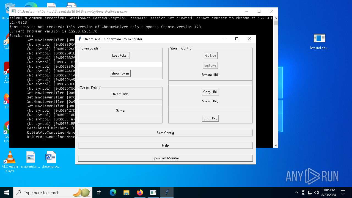Click the taskbar search box

point(53,193)
